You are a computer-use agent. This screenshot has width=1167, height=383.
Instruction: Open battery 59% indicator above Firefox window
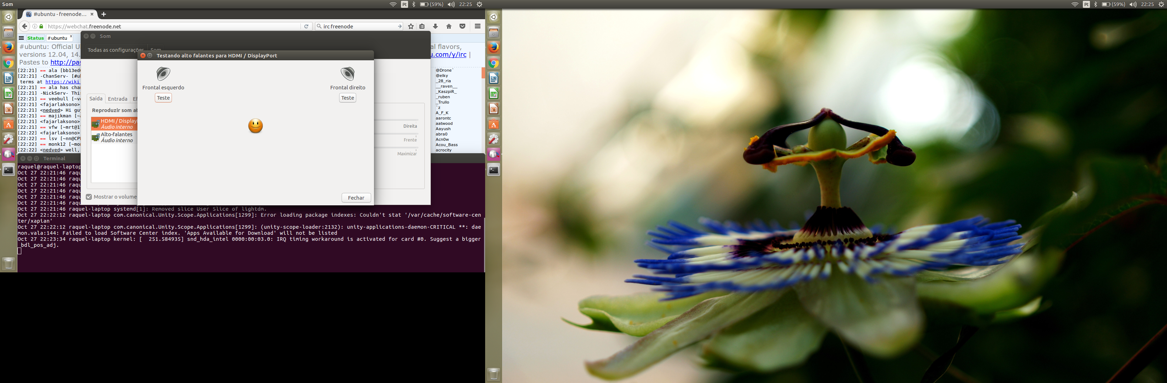tap(432, 4)
